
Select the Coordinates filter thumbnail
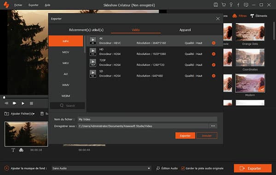[x=250, y=57]
